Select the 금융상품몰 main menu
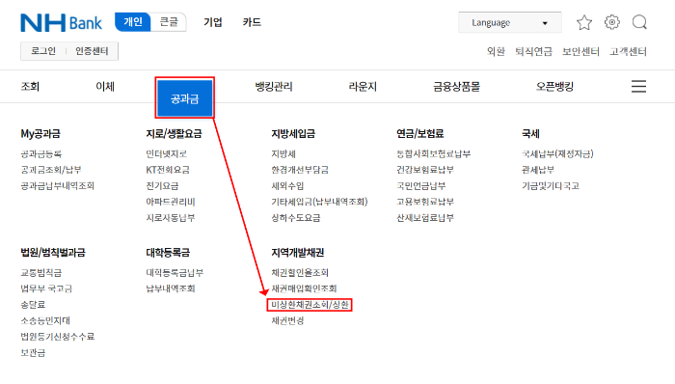The height and width of the screenshot is (384, 675). [456, 87]
